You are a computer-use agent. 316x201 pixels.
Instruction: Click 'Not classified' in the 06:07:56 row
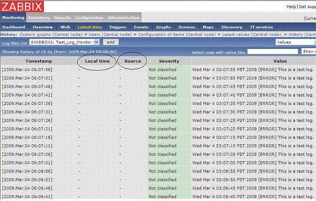(x=162, y=70)
